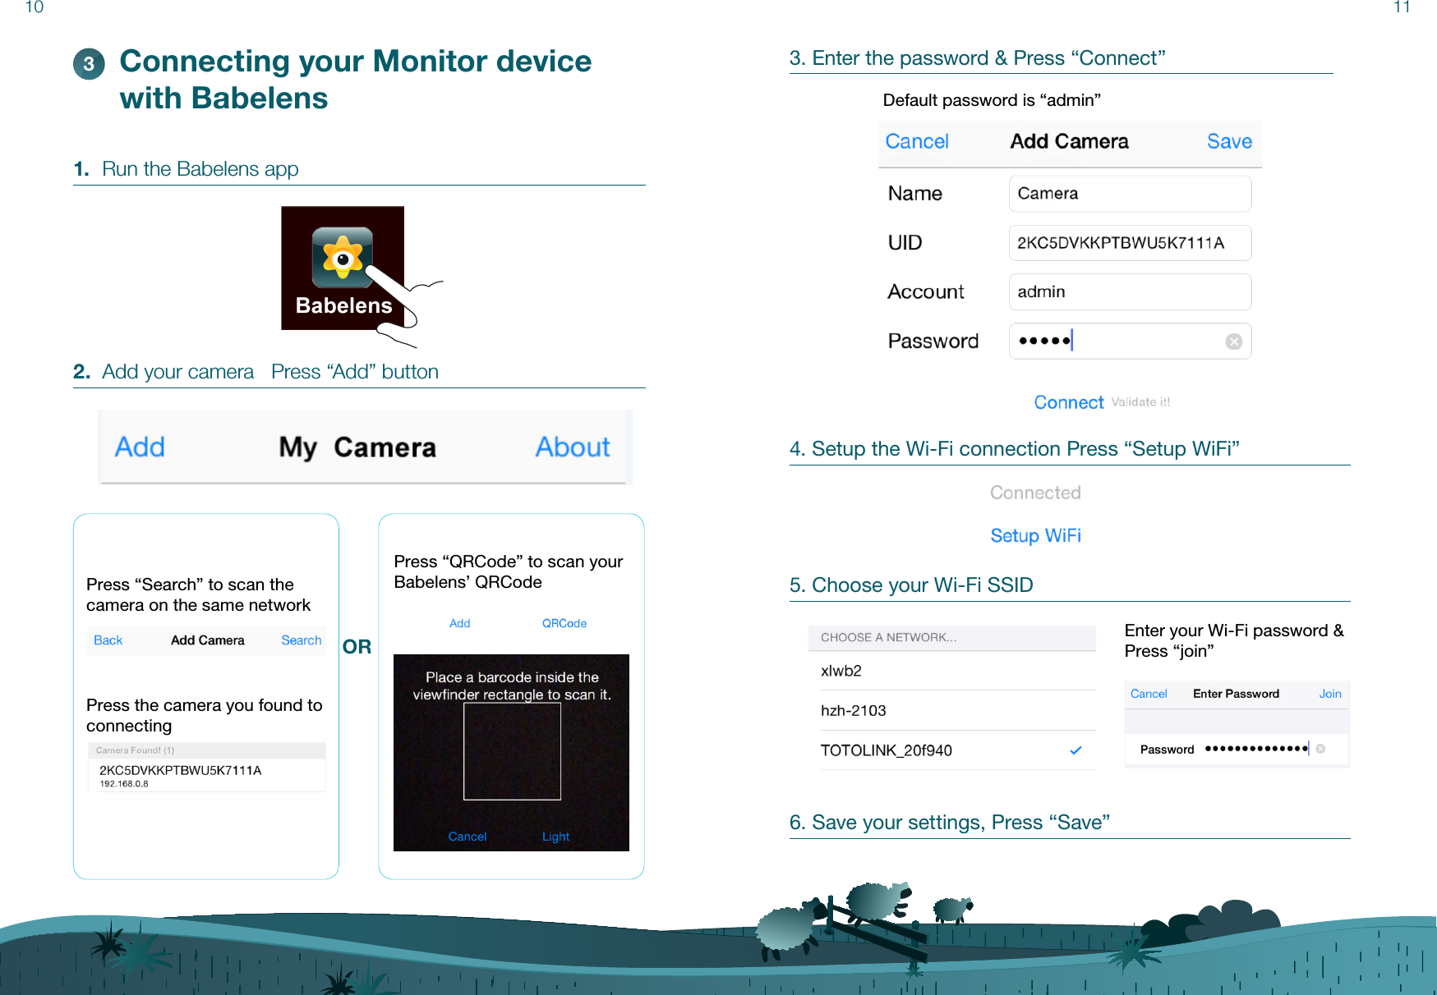The image size is (1437, 995).
Task: Clear the Wi-Fi password with the x icon
Action: (1320, 749)
